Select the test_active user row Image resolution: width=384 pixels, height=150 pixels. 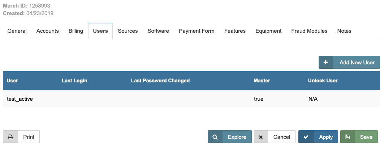pos(20,99)
